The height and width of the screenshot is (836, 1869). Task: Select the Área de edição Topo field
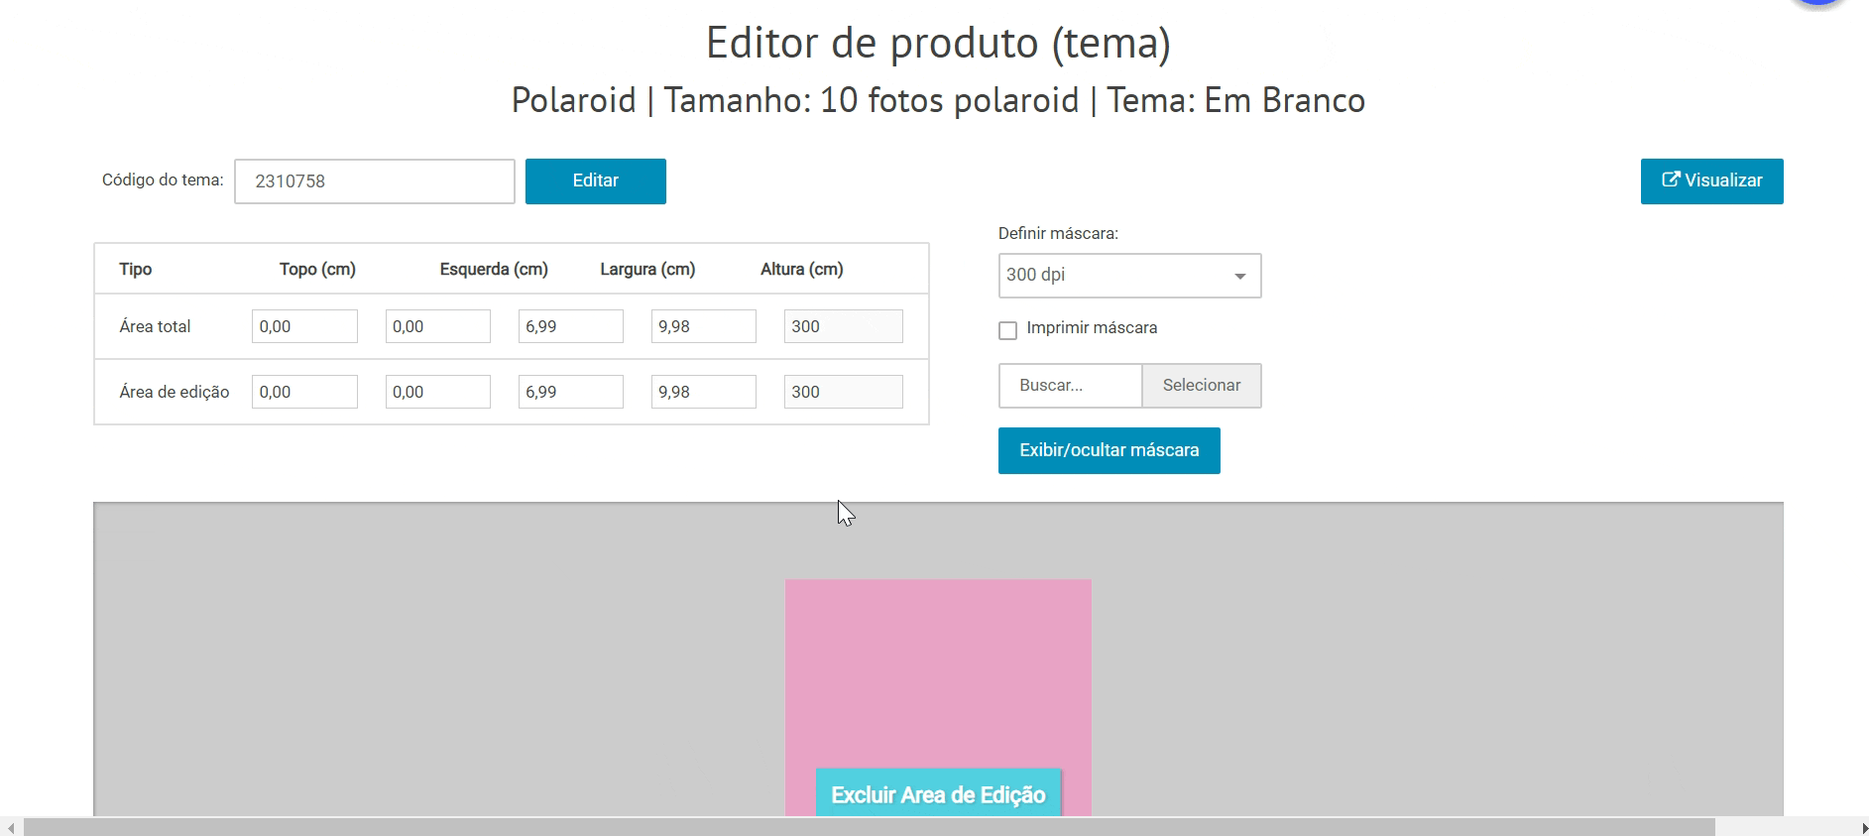click(x=304, y=392)
